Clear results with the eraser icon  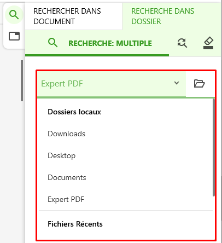click(208, 43)
